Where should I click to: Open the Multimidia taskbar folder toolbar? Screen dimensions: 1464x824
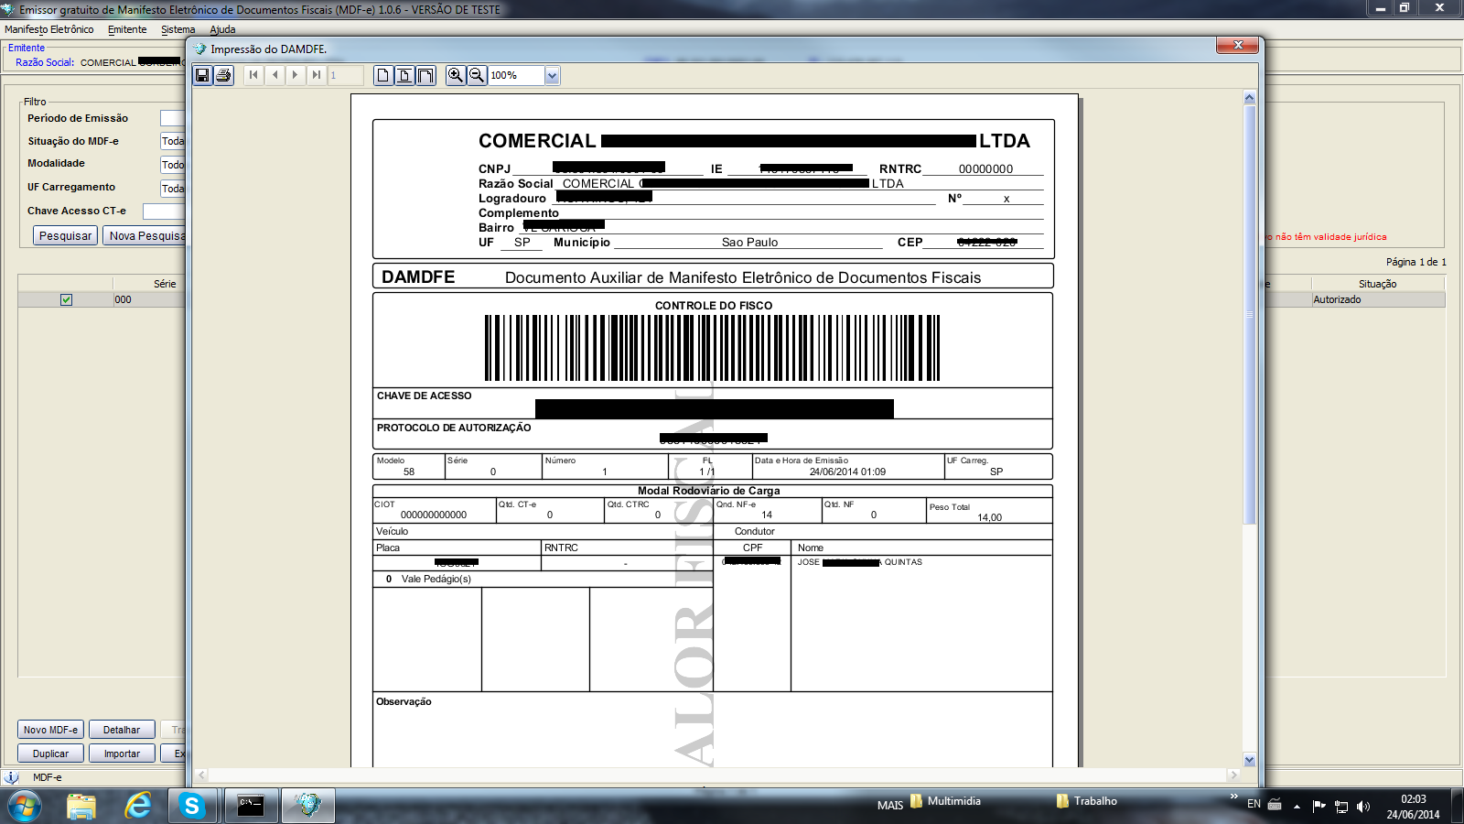[x=946, y=801]
